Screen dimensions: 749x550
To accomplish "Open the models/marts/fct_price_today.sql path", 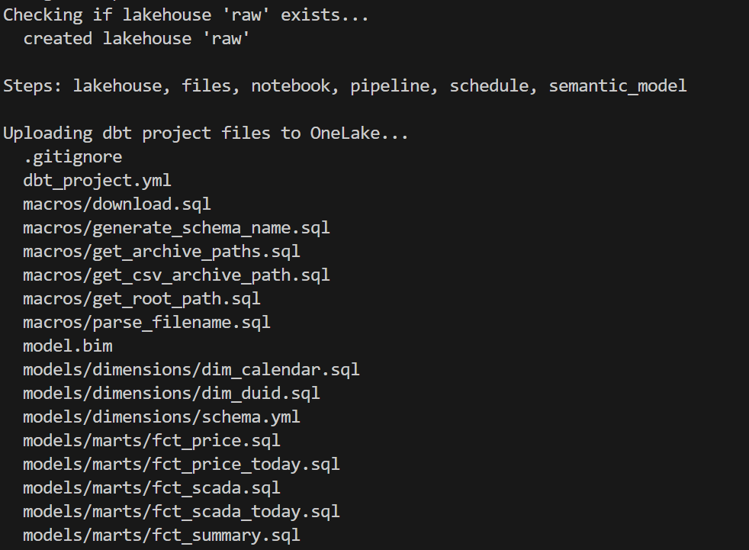I will click(x=182, y=465).
